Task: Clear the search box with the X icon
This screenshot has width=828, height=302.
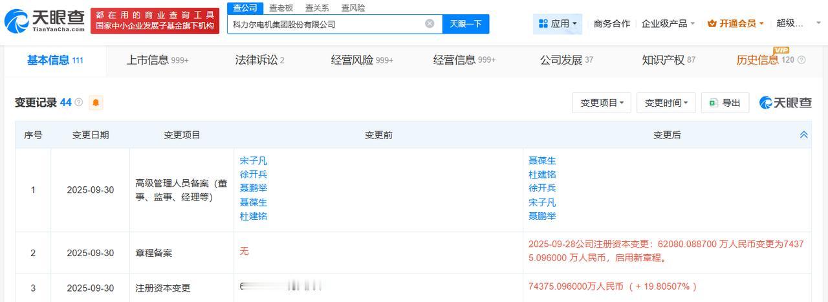Action: pos(430,24)
